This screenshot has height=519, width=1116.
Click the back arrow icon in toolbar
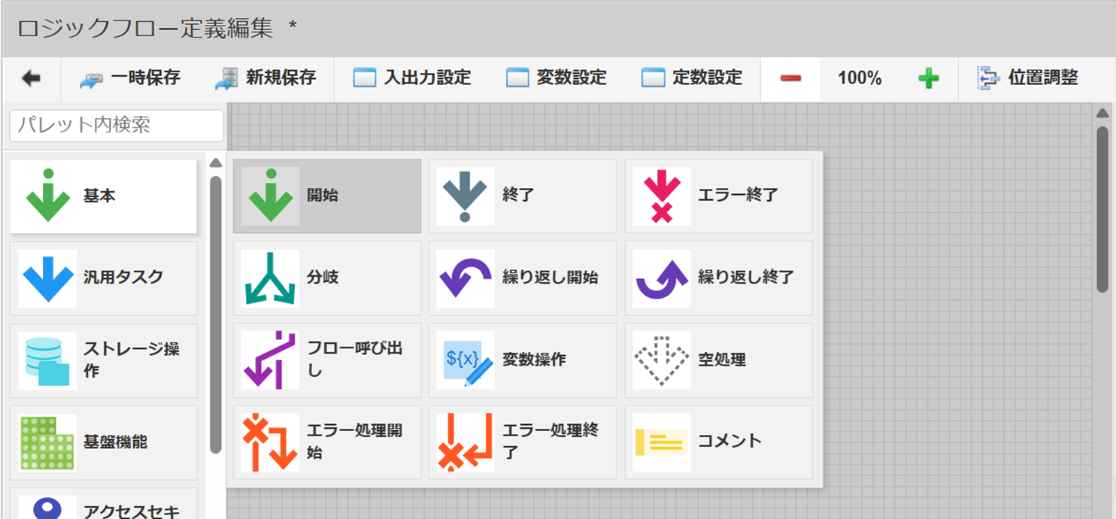(x=31, y=78)
